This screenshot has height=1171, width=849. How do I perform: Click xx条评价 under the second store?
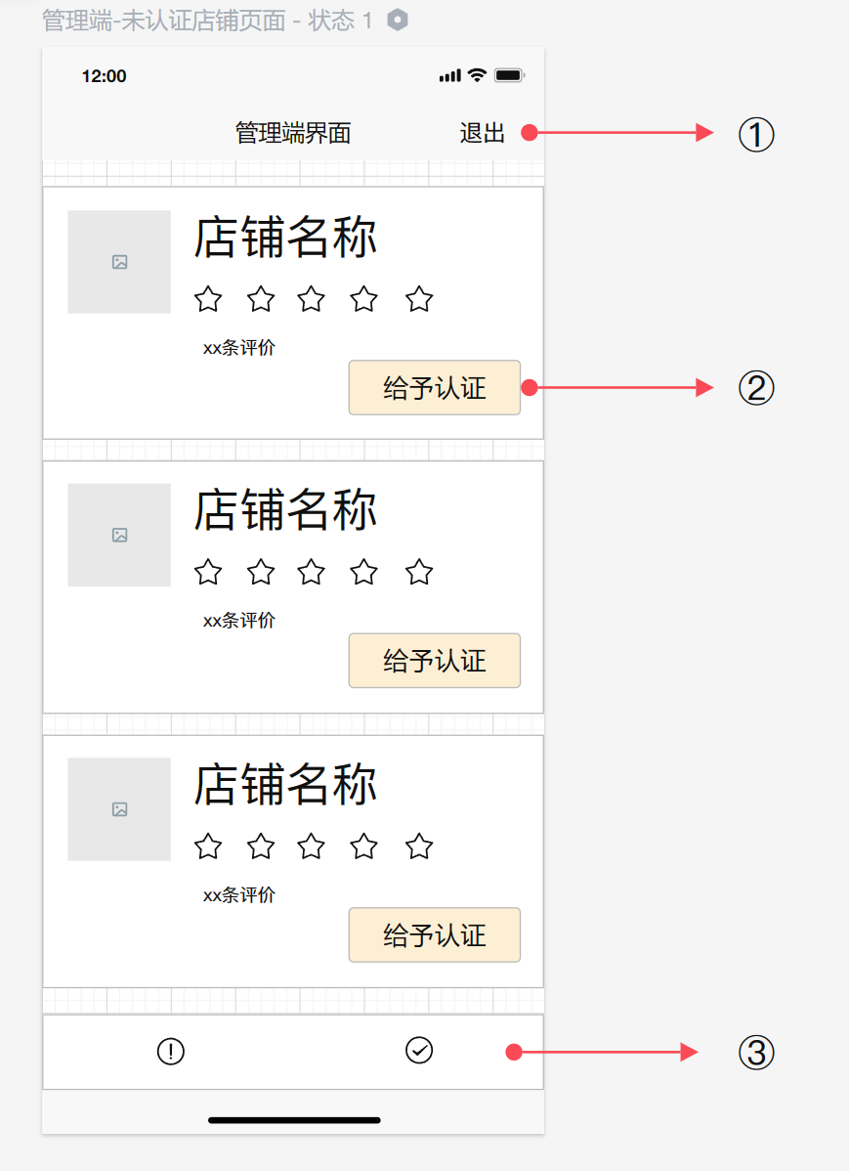click(239, 620)
